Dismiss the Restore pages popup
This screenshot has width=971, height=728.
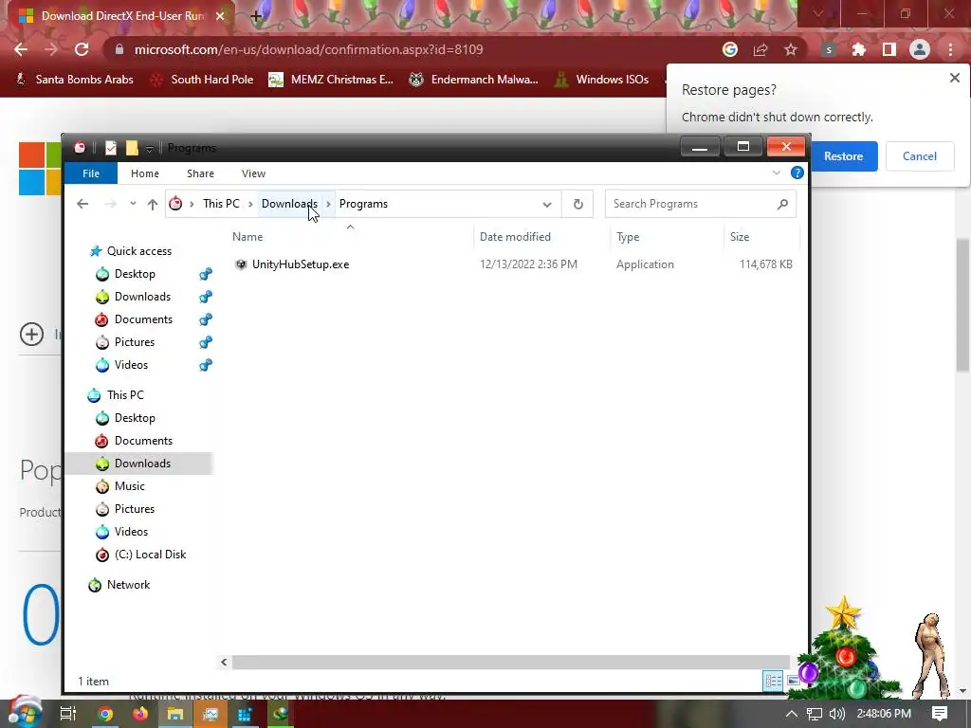coord(954,78)
